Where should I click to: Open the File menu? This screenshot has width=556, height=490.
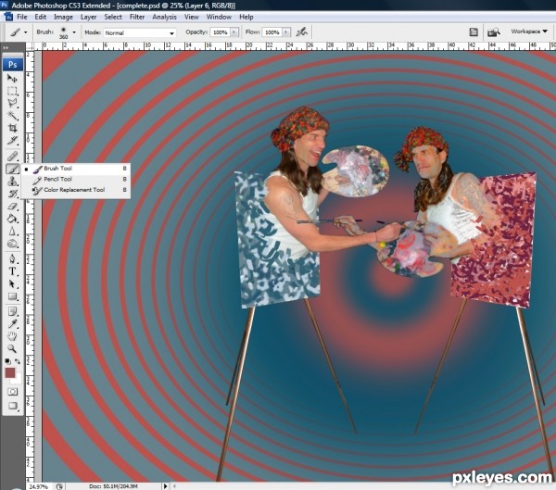tap(22, 17)
